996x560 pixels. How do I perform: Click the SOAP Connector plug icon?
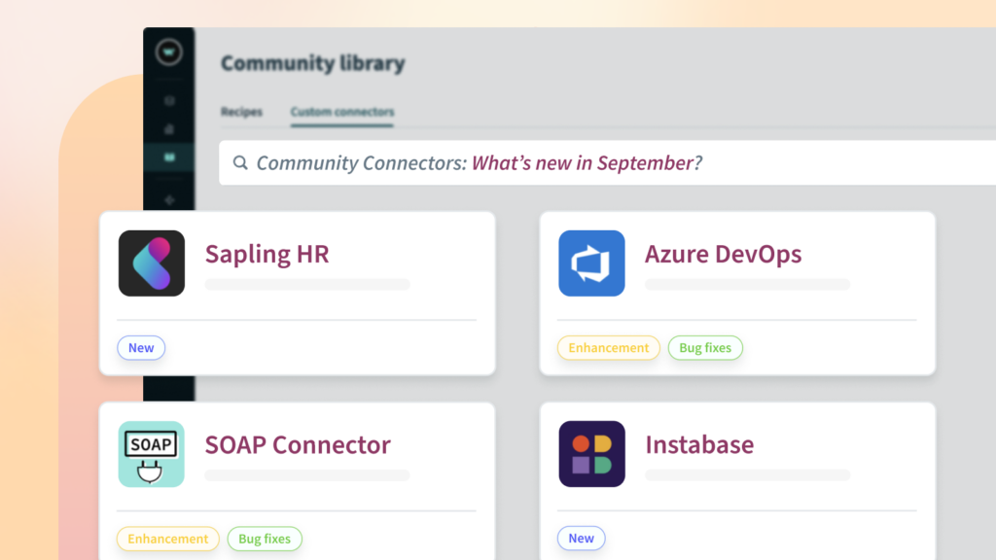[151, 454]
